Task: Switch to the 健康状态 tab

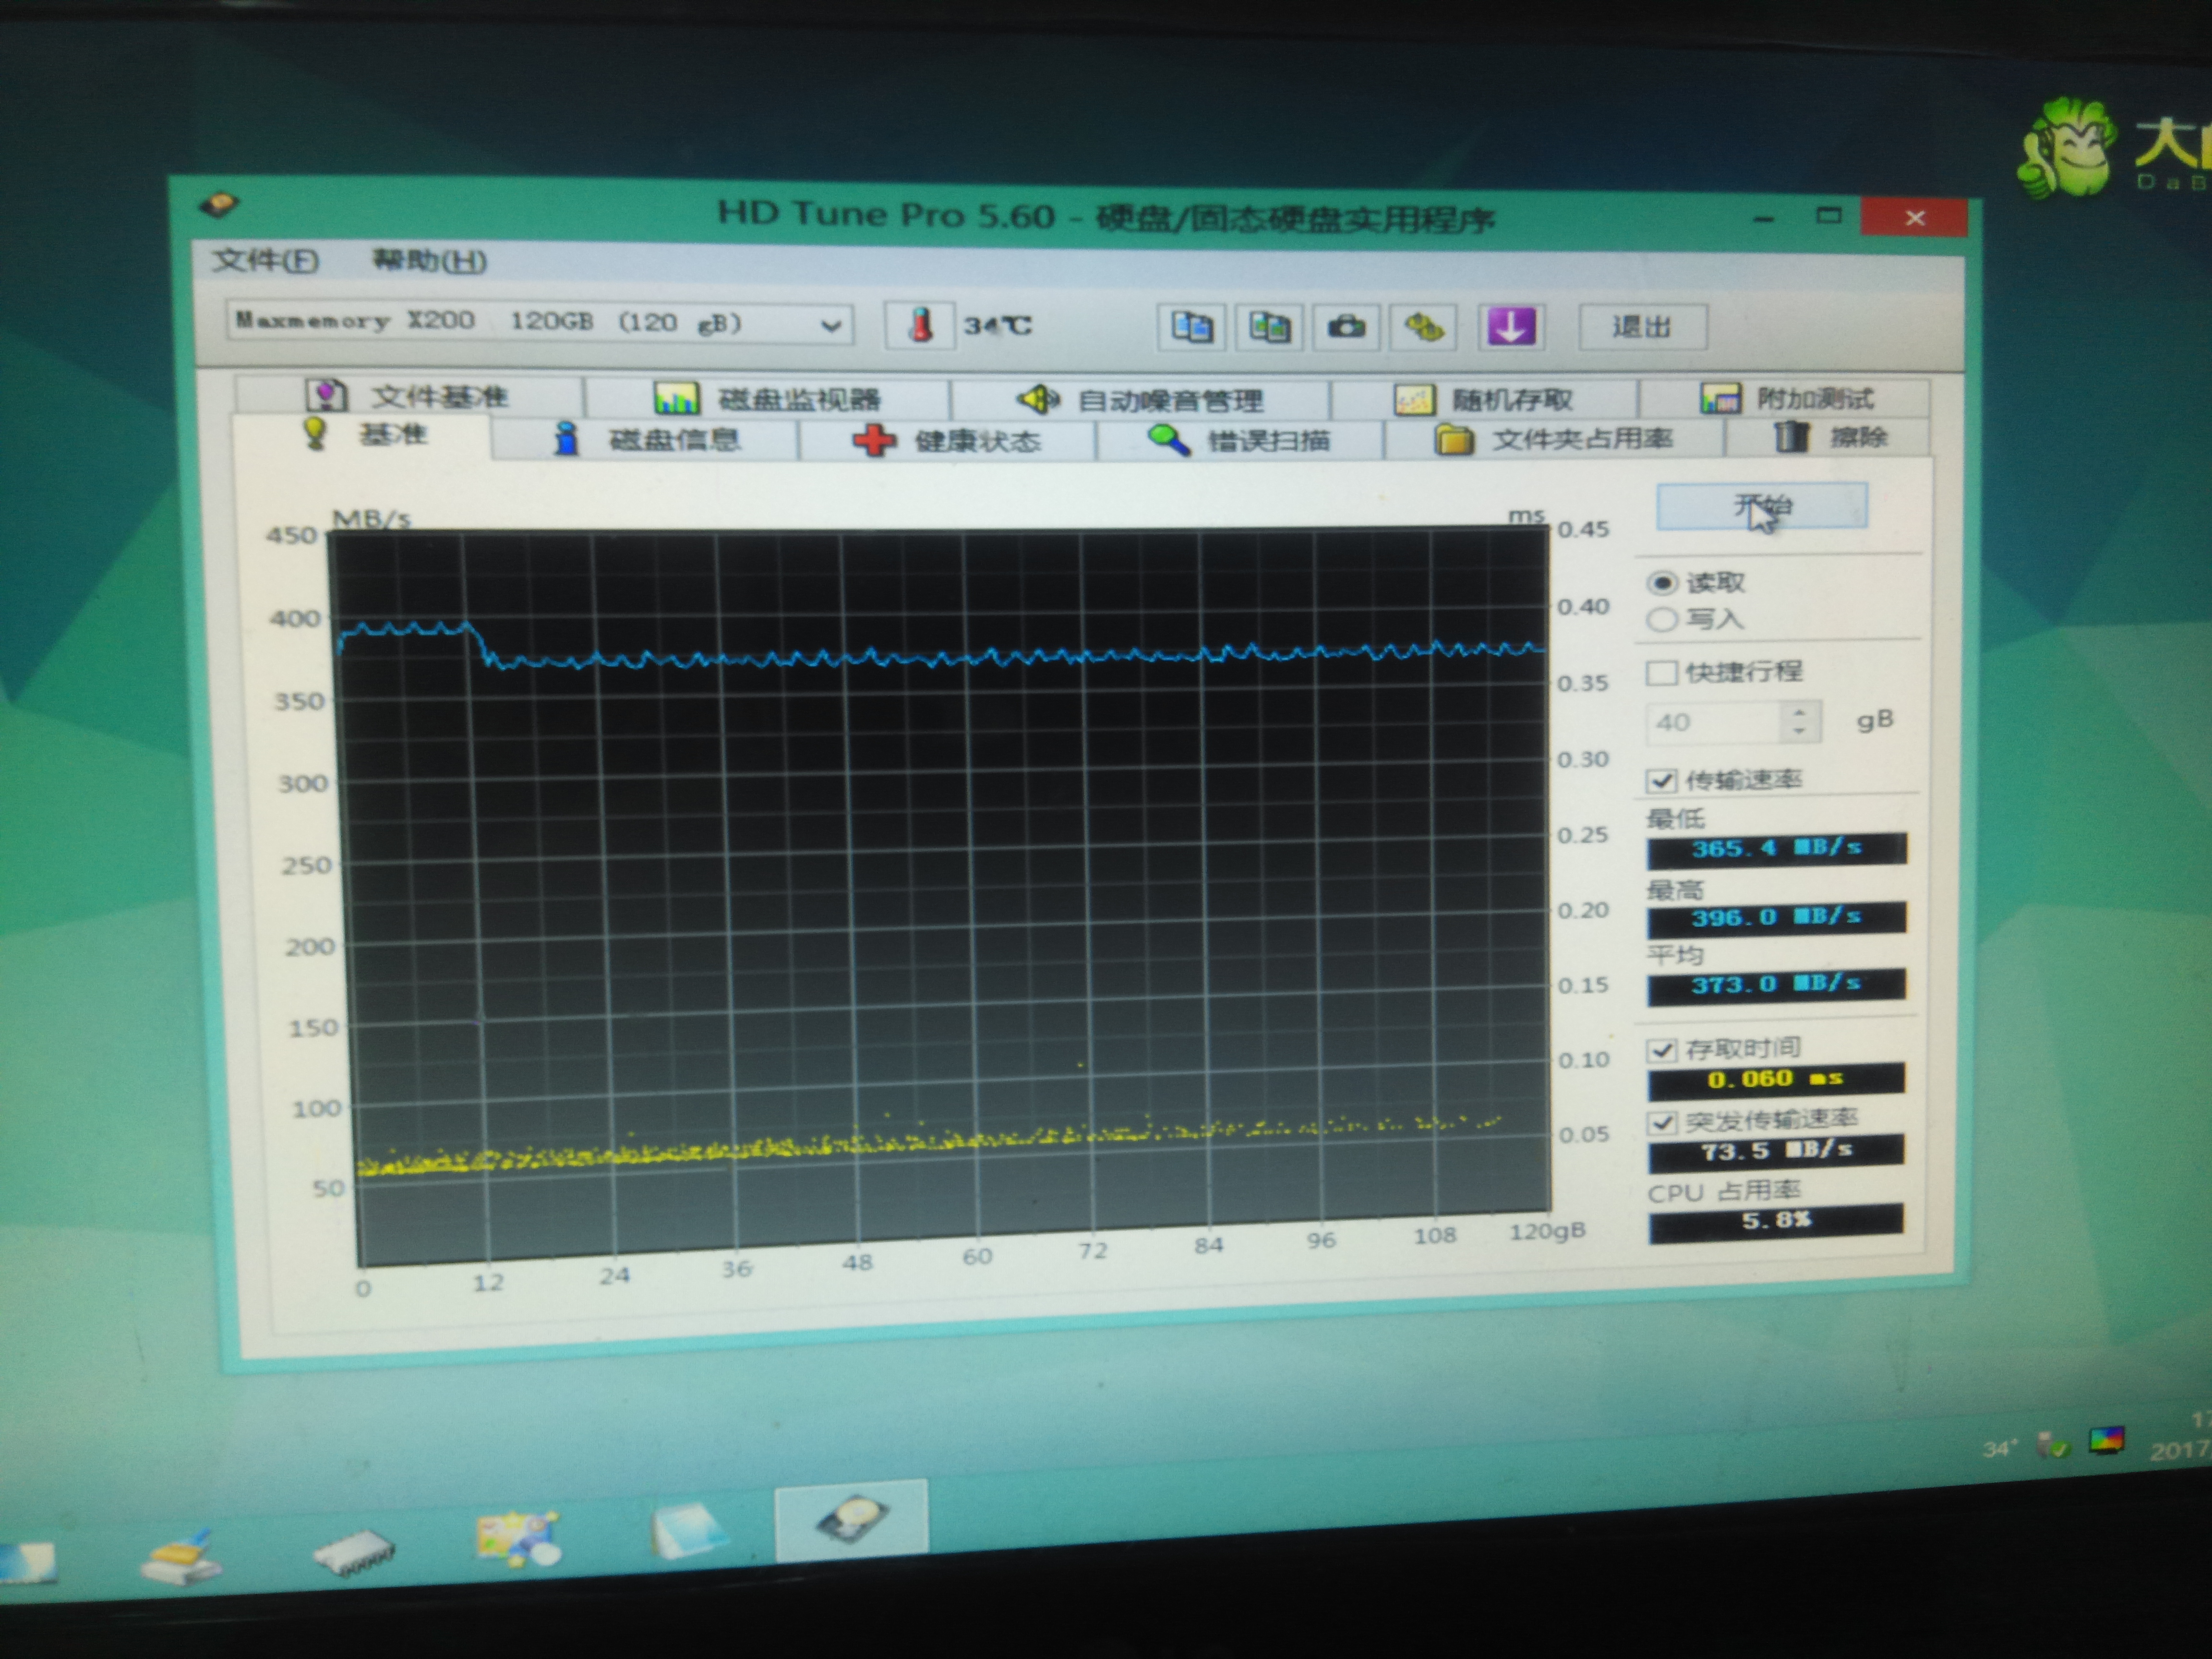Action: 947,441
